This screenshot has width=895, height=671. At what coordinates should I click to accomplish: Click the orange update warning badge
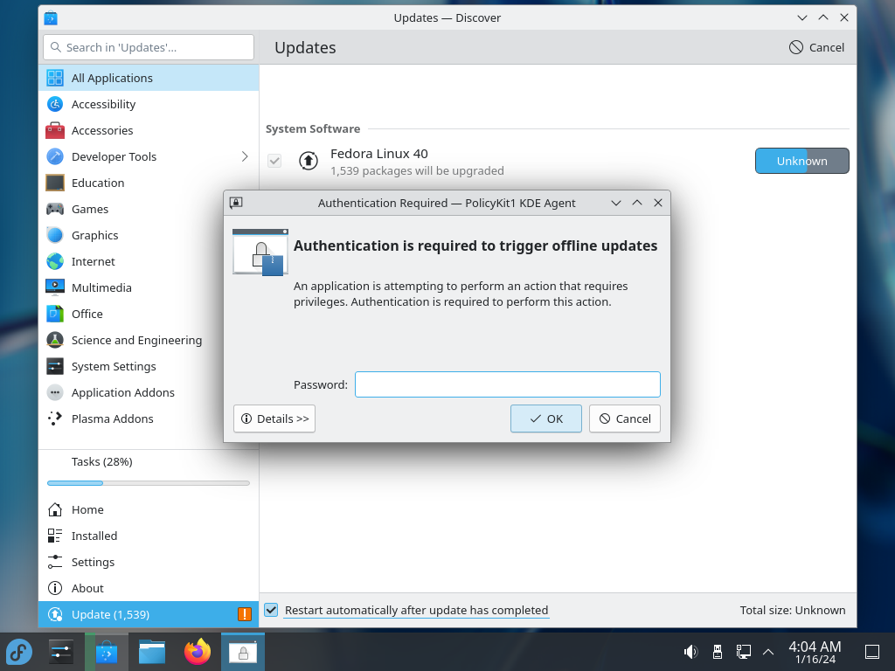[245, 614]
